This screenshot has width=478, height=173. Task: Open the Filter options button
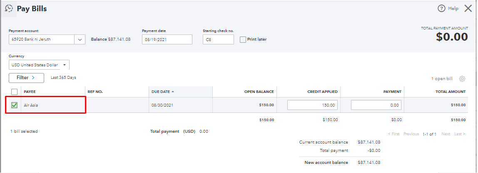[26, 78]
